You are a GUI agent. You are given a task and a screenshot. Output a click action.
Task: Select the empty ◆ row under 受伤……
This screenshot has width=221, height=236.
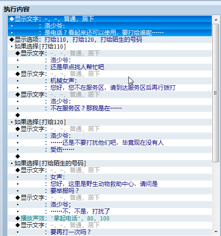coord(110,156)
